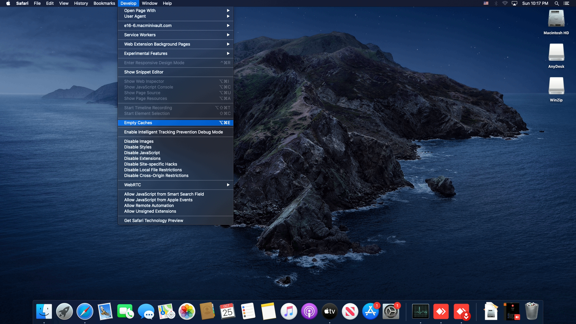
Task: Open Launchpad from dock
Action: tap(64, 311)
